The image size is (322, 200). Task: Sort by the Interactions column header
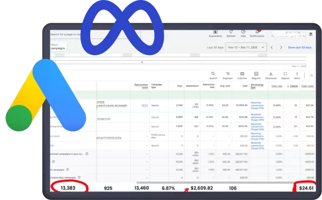[x=192, y=86]
